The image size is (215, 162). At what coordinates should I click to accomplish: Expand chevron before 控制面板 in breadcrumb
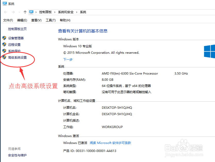coord(36,12)
